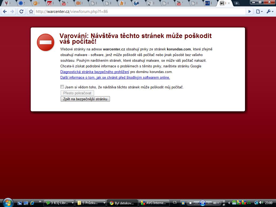Screen dimensions: 276x207
Task: Show hidden system tray icons
Action: tap(229, 203)
